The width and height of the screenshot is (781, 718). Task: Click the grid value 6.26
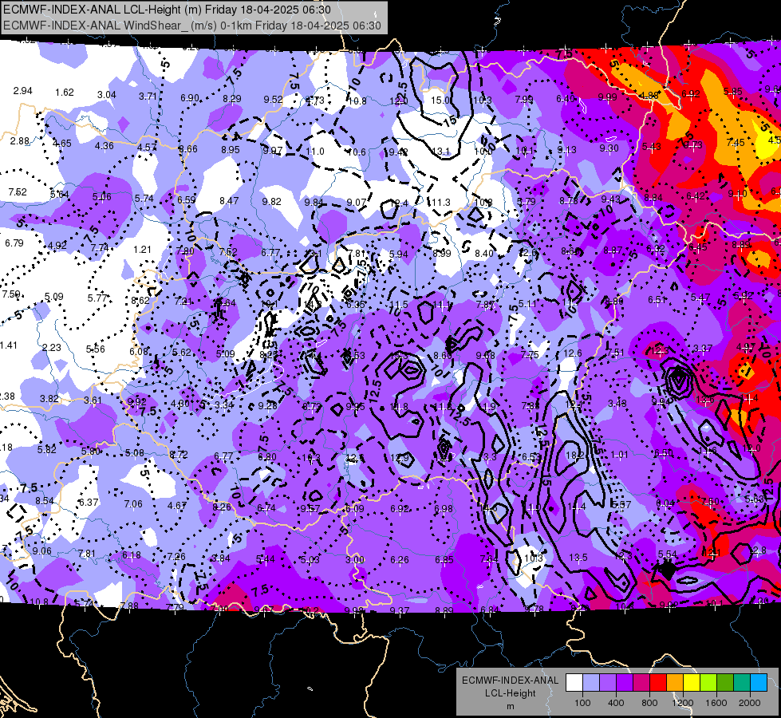coord(400,559)
